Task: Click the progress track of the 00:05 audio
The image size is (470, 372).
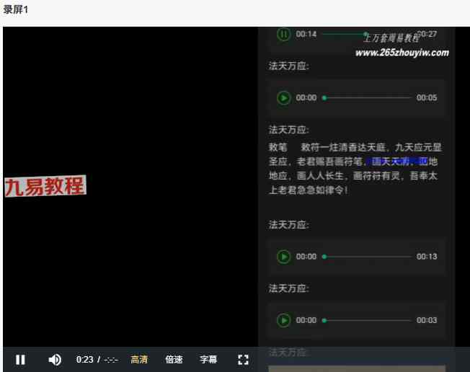Action: click(x=367, y=97)
